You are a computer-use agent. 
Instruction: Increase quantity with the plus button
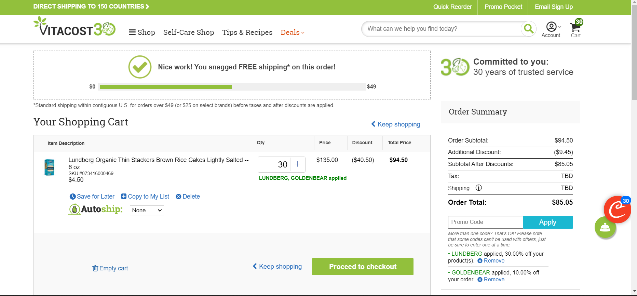[x=297, y=164]
